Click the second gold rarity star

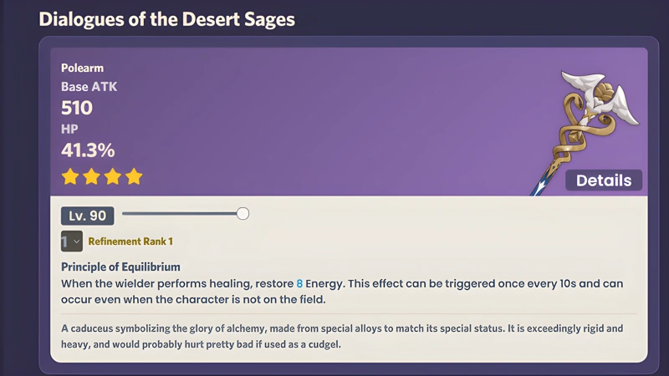pyautogui.click(x=91, y=176)
